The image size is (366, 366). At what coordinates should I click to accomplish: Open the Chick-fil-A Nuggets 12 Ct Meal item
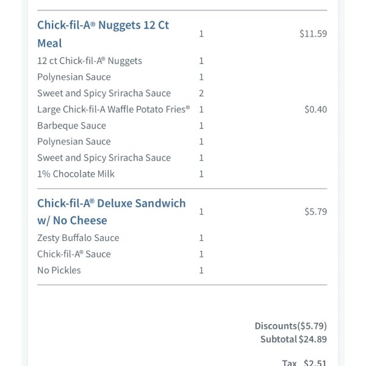coord(103,34)
